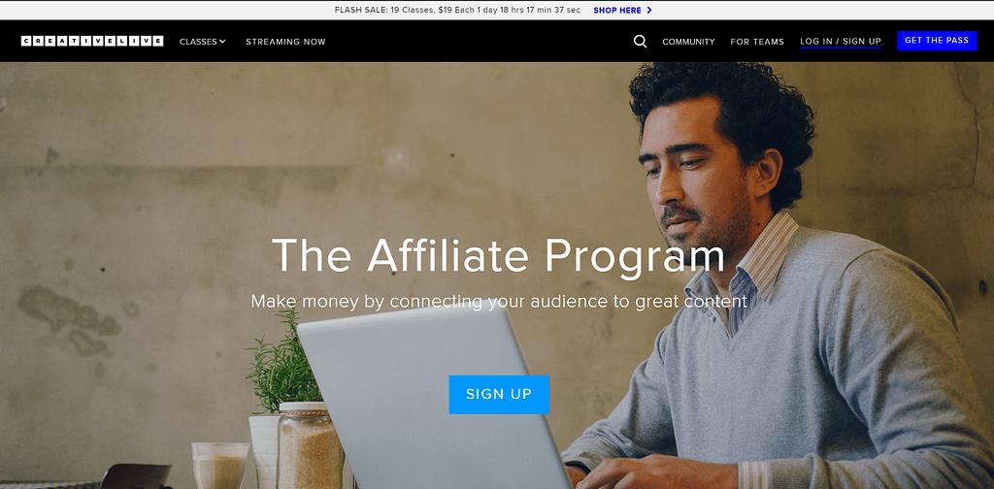Screen dimensions: 994x489
Task: Follow the SHOP HERE link
Action: tap(617, 10)
